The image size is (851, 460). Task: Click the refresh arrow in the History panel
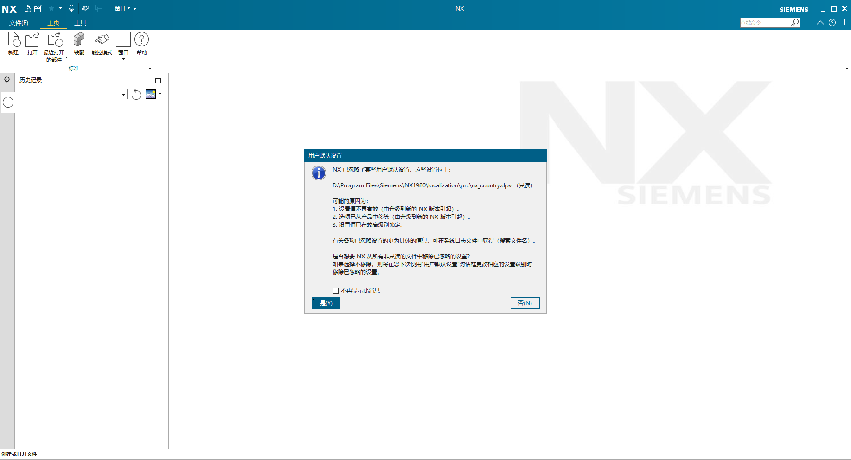136,94
